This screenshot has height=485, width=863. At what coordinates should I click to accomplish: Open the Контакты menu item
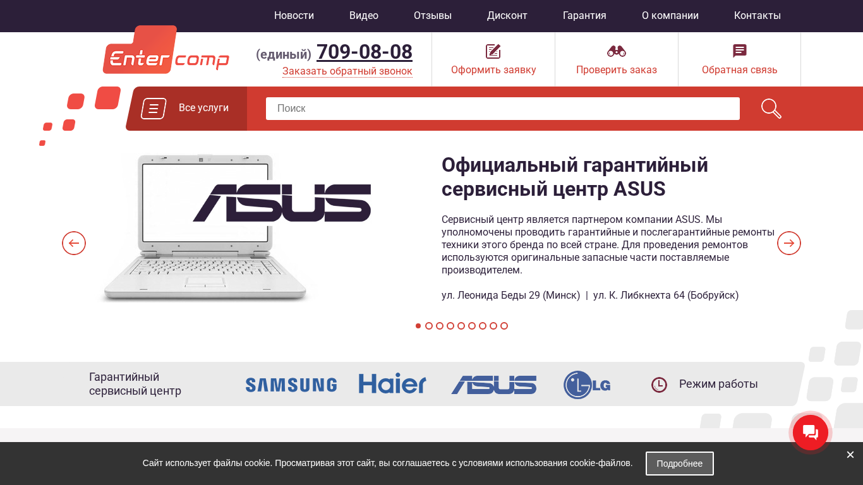pos(757,16)
